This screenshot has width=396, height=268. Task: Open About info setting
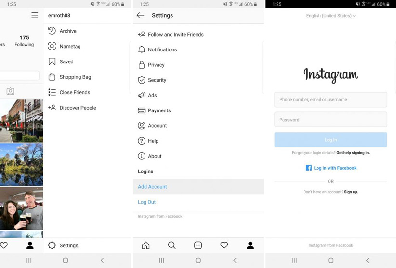click(198, 156)
